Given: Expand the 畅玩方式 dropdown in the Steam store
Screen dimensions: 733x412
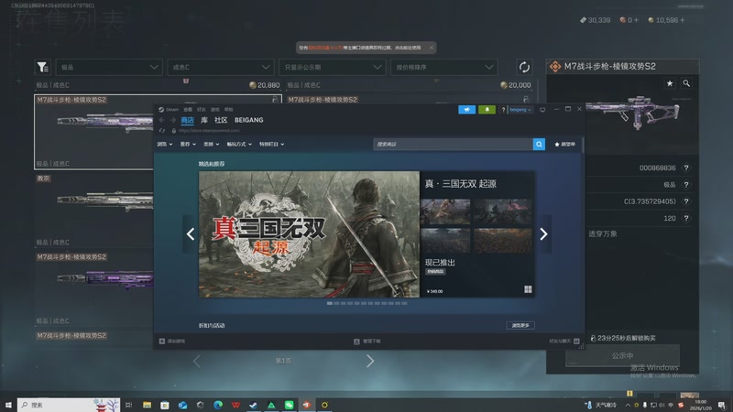Looking at the screenshot, I should (239, 145).
